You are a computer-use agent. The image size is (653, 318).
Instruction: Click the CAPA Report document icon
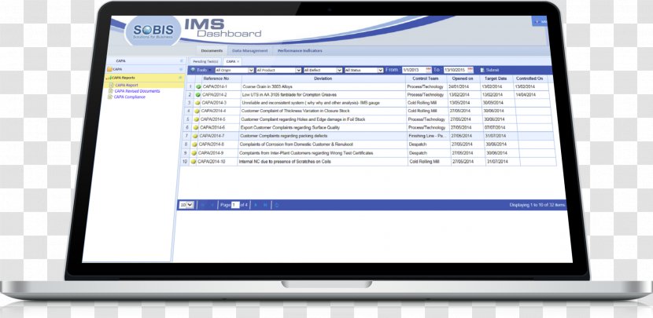(111, 86)
